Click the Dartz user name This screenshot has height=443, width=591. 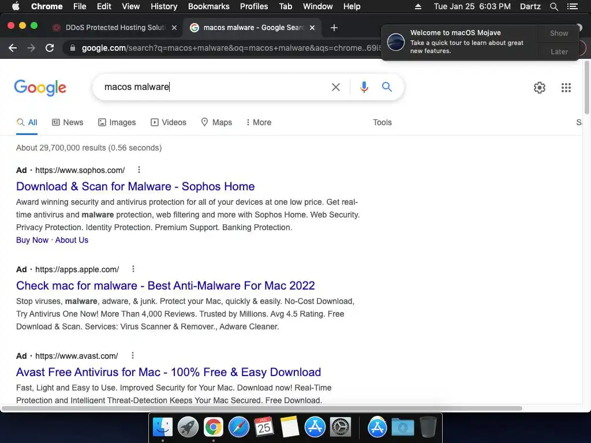(x=530, y=6)
